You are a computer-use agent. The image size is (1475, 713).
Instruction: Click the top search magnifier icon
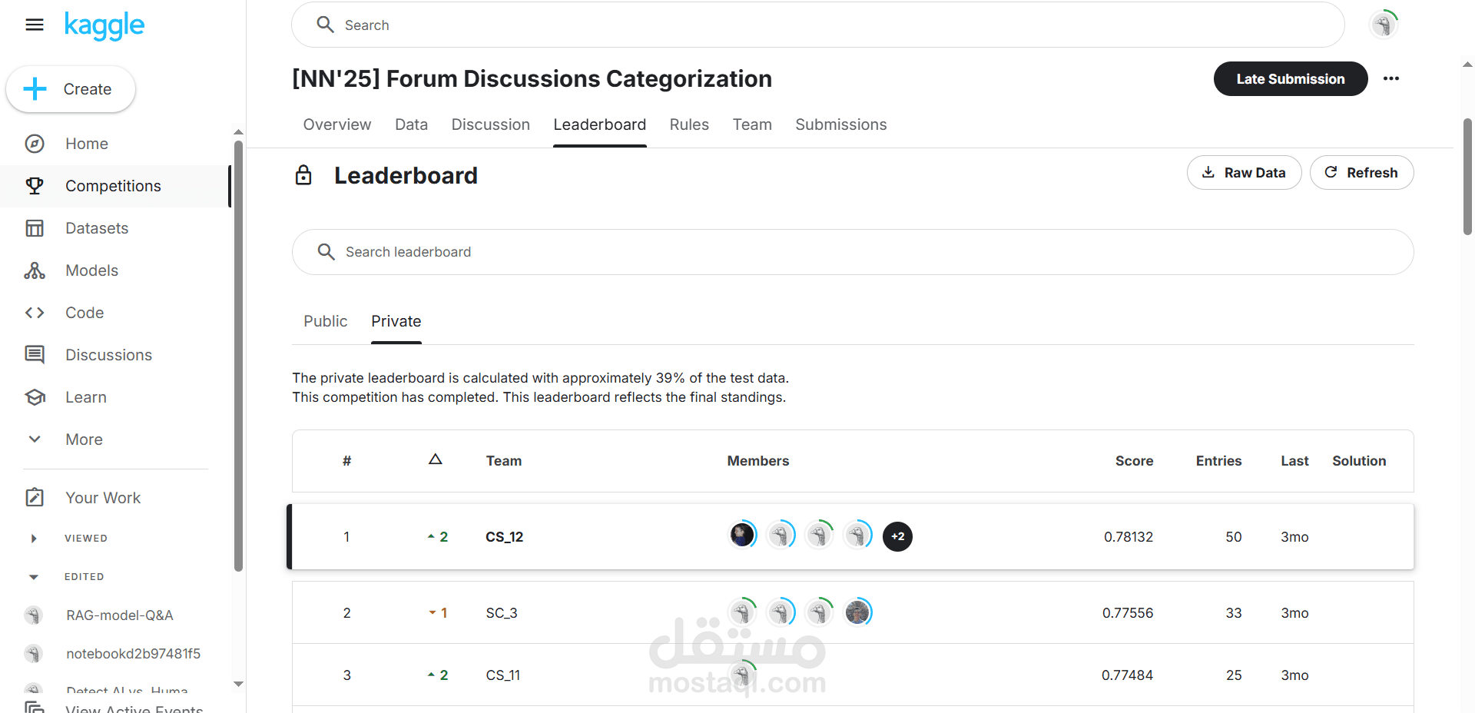(326, 25)
